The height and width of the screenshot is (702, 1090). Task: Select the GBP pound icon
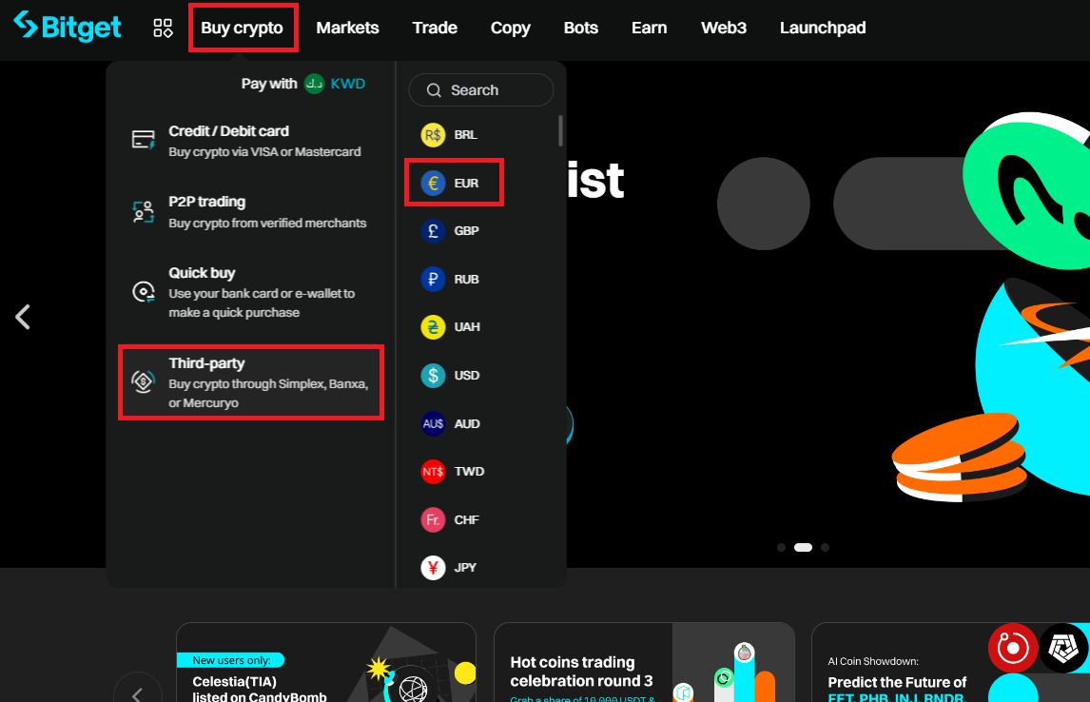click(433, 231)
